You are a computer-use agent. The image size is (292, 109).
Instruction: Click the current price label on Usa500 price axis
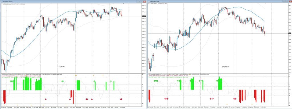(144, 16)
